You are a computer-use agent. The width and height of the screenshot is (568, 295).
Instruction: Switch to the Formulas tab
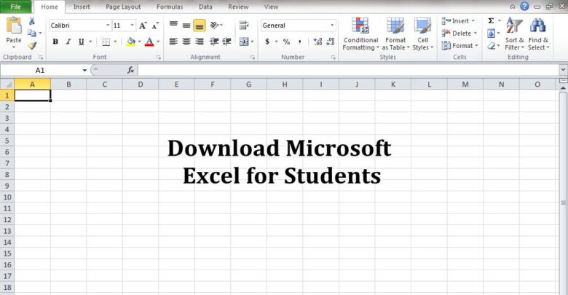point(170,7)
